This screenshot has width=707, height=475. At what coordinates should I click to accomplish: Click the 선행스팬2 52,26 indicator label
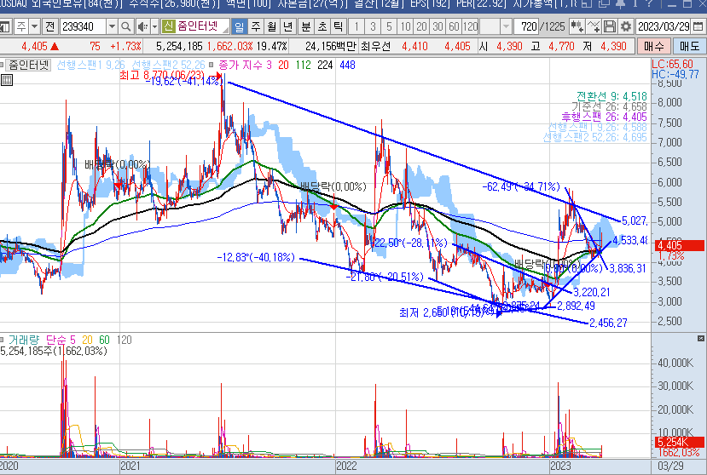coord(168,65)
